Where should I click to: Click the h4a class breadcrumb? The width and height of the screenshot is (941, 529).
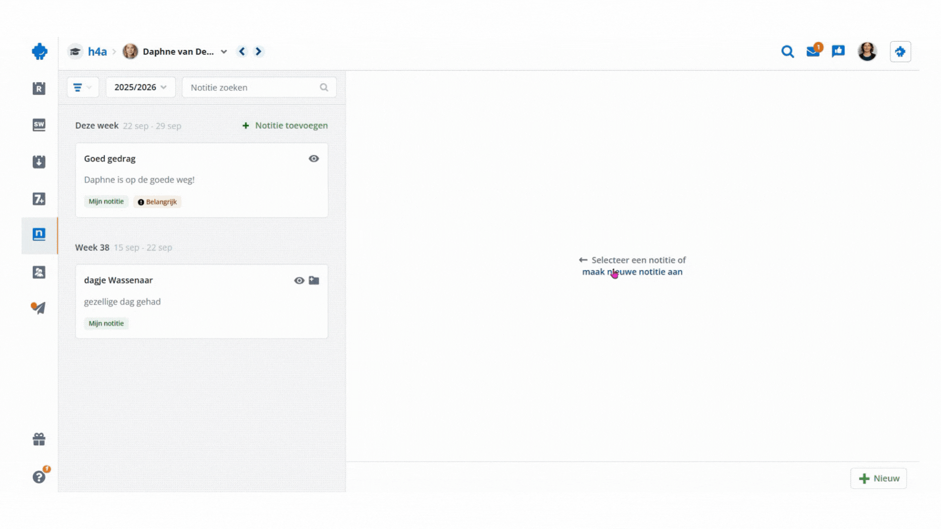[x=97, y=51]
